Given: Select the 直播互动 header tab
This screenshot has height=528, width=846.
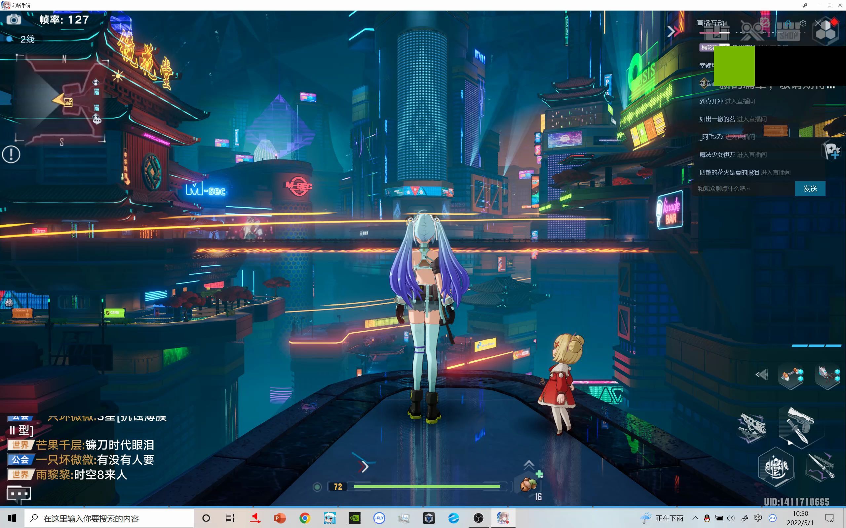Looking at the screenshot, I should pos(711,23).
